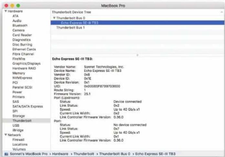Select Graphics/Displays entry
Screen dimensions: 225x157
tap(27, 64)
